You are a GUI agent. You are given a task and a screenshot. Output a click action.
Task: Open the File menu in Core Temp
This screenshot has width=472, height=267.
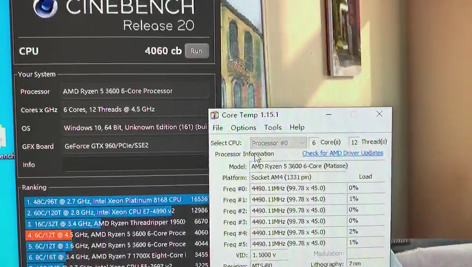point(217,128)
